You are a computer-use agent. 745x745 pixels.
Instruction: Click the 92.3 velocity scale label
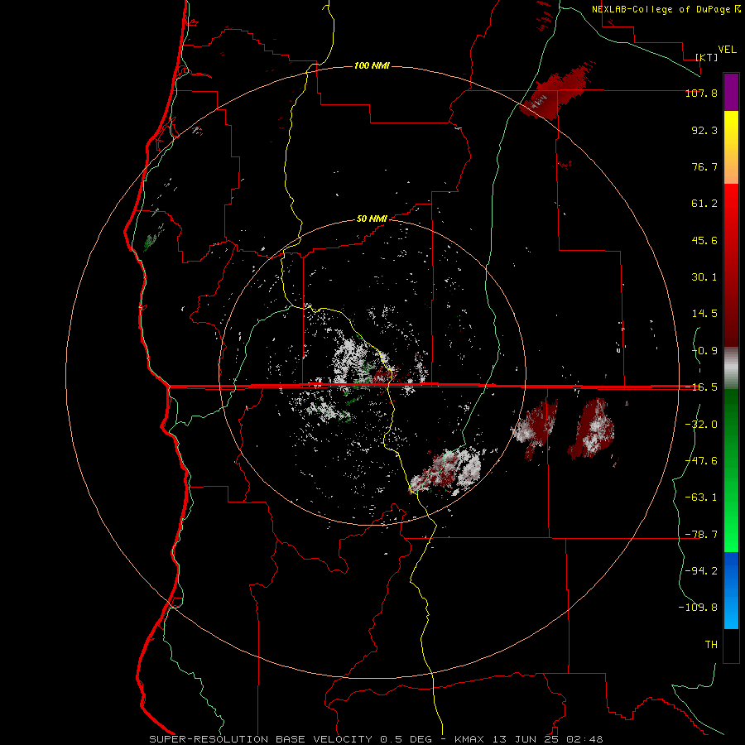tap(704, 130)
